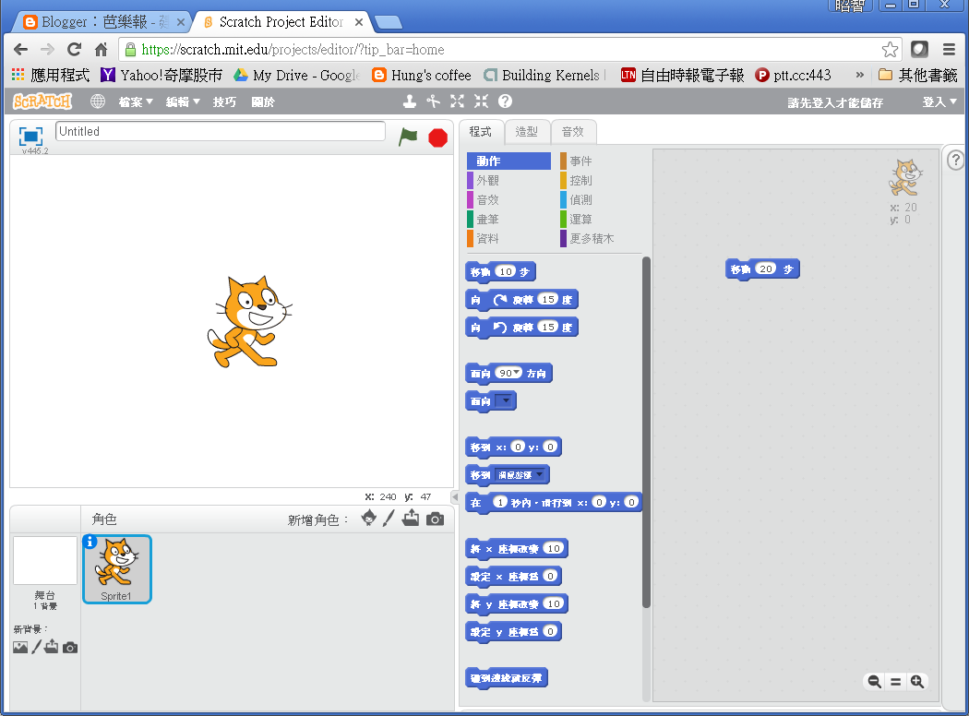Click the green flag to run the project
Image resolution: width=969 pixels, height=716 pixels.
click(x=408, y=137)
